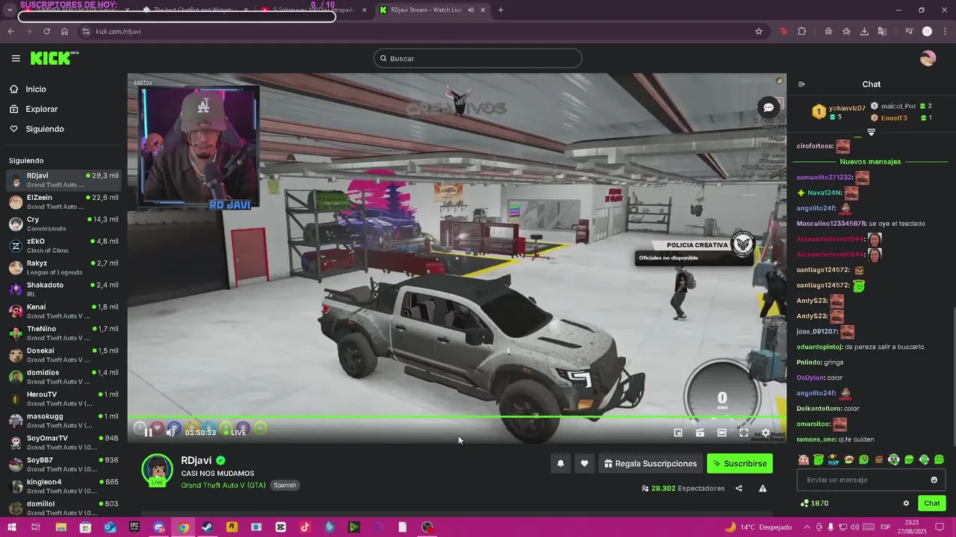Send message with Chat button

pos(932,503)
